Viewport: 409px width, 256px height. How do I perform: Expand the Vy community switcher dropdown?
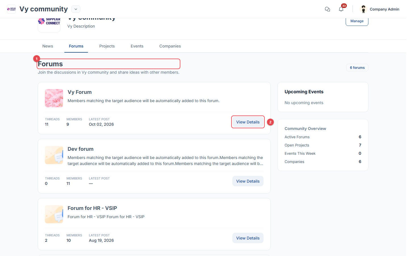tap(76, 9)
